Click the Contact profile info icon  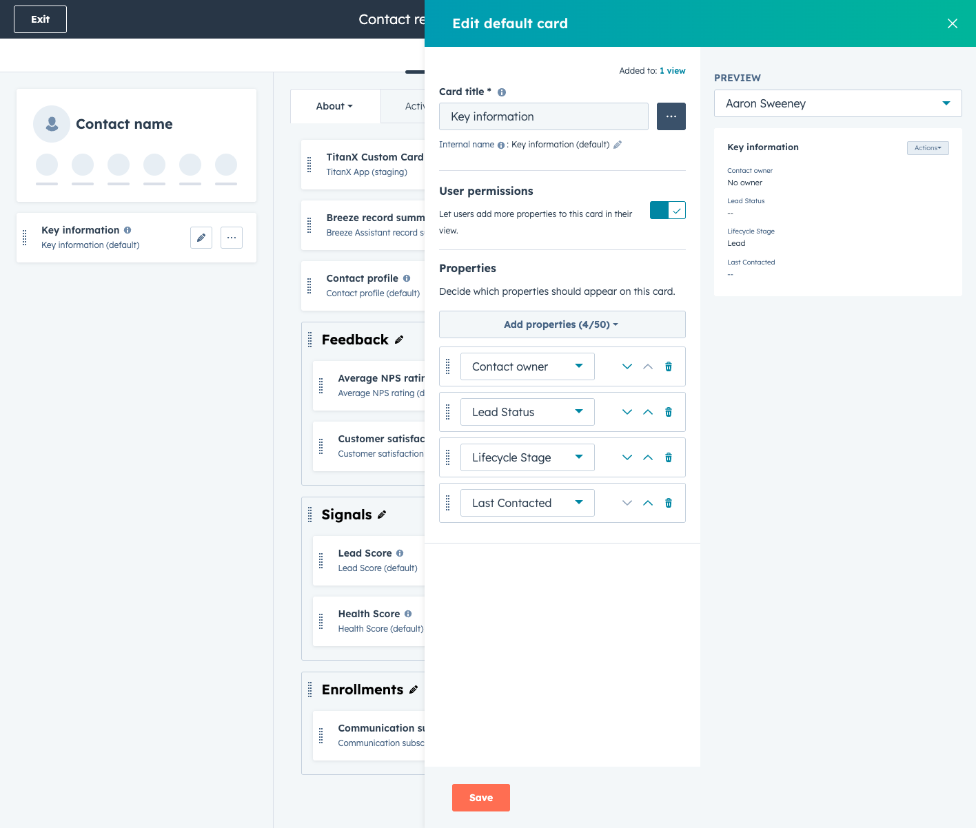coord(407,278)
